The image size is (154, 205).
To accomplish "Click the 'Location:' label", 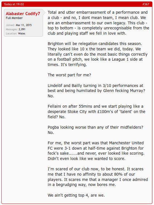I will (x=11, y=34).
